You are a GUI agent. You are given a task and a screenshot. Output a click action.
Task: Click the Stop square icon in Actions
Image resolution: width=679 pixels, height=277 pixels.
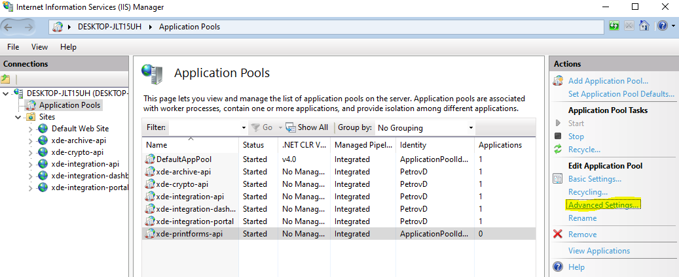point(558,136)
